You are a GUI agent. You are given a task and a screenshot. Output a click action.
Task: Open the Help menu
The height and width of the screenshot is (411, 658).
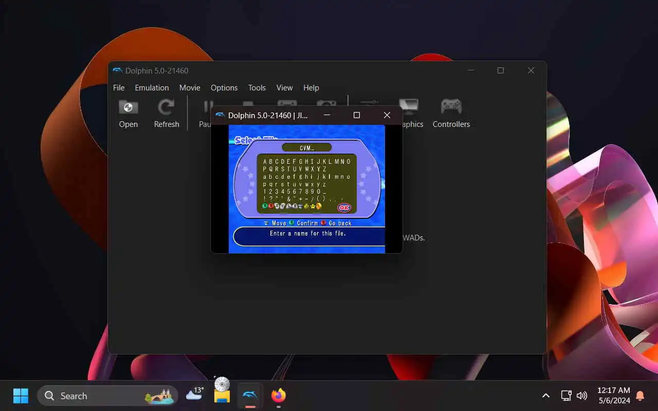coord(311,88)
